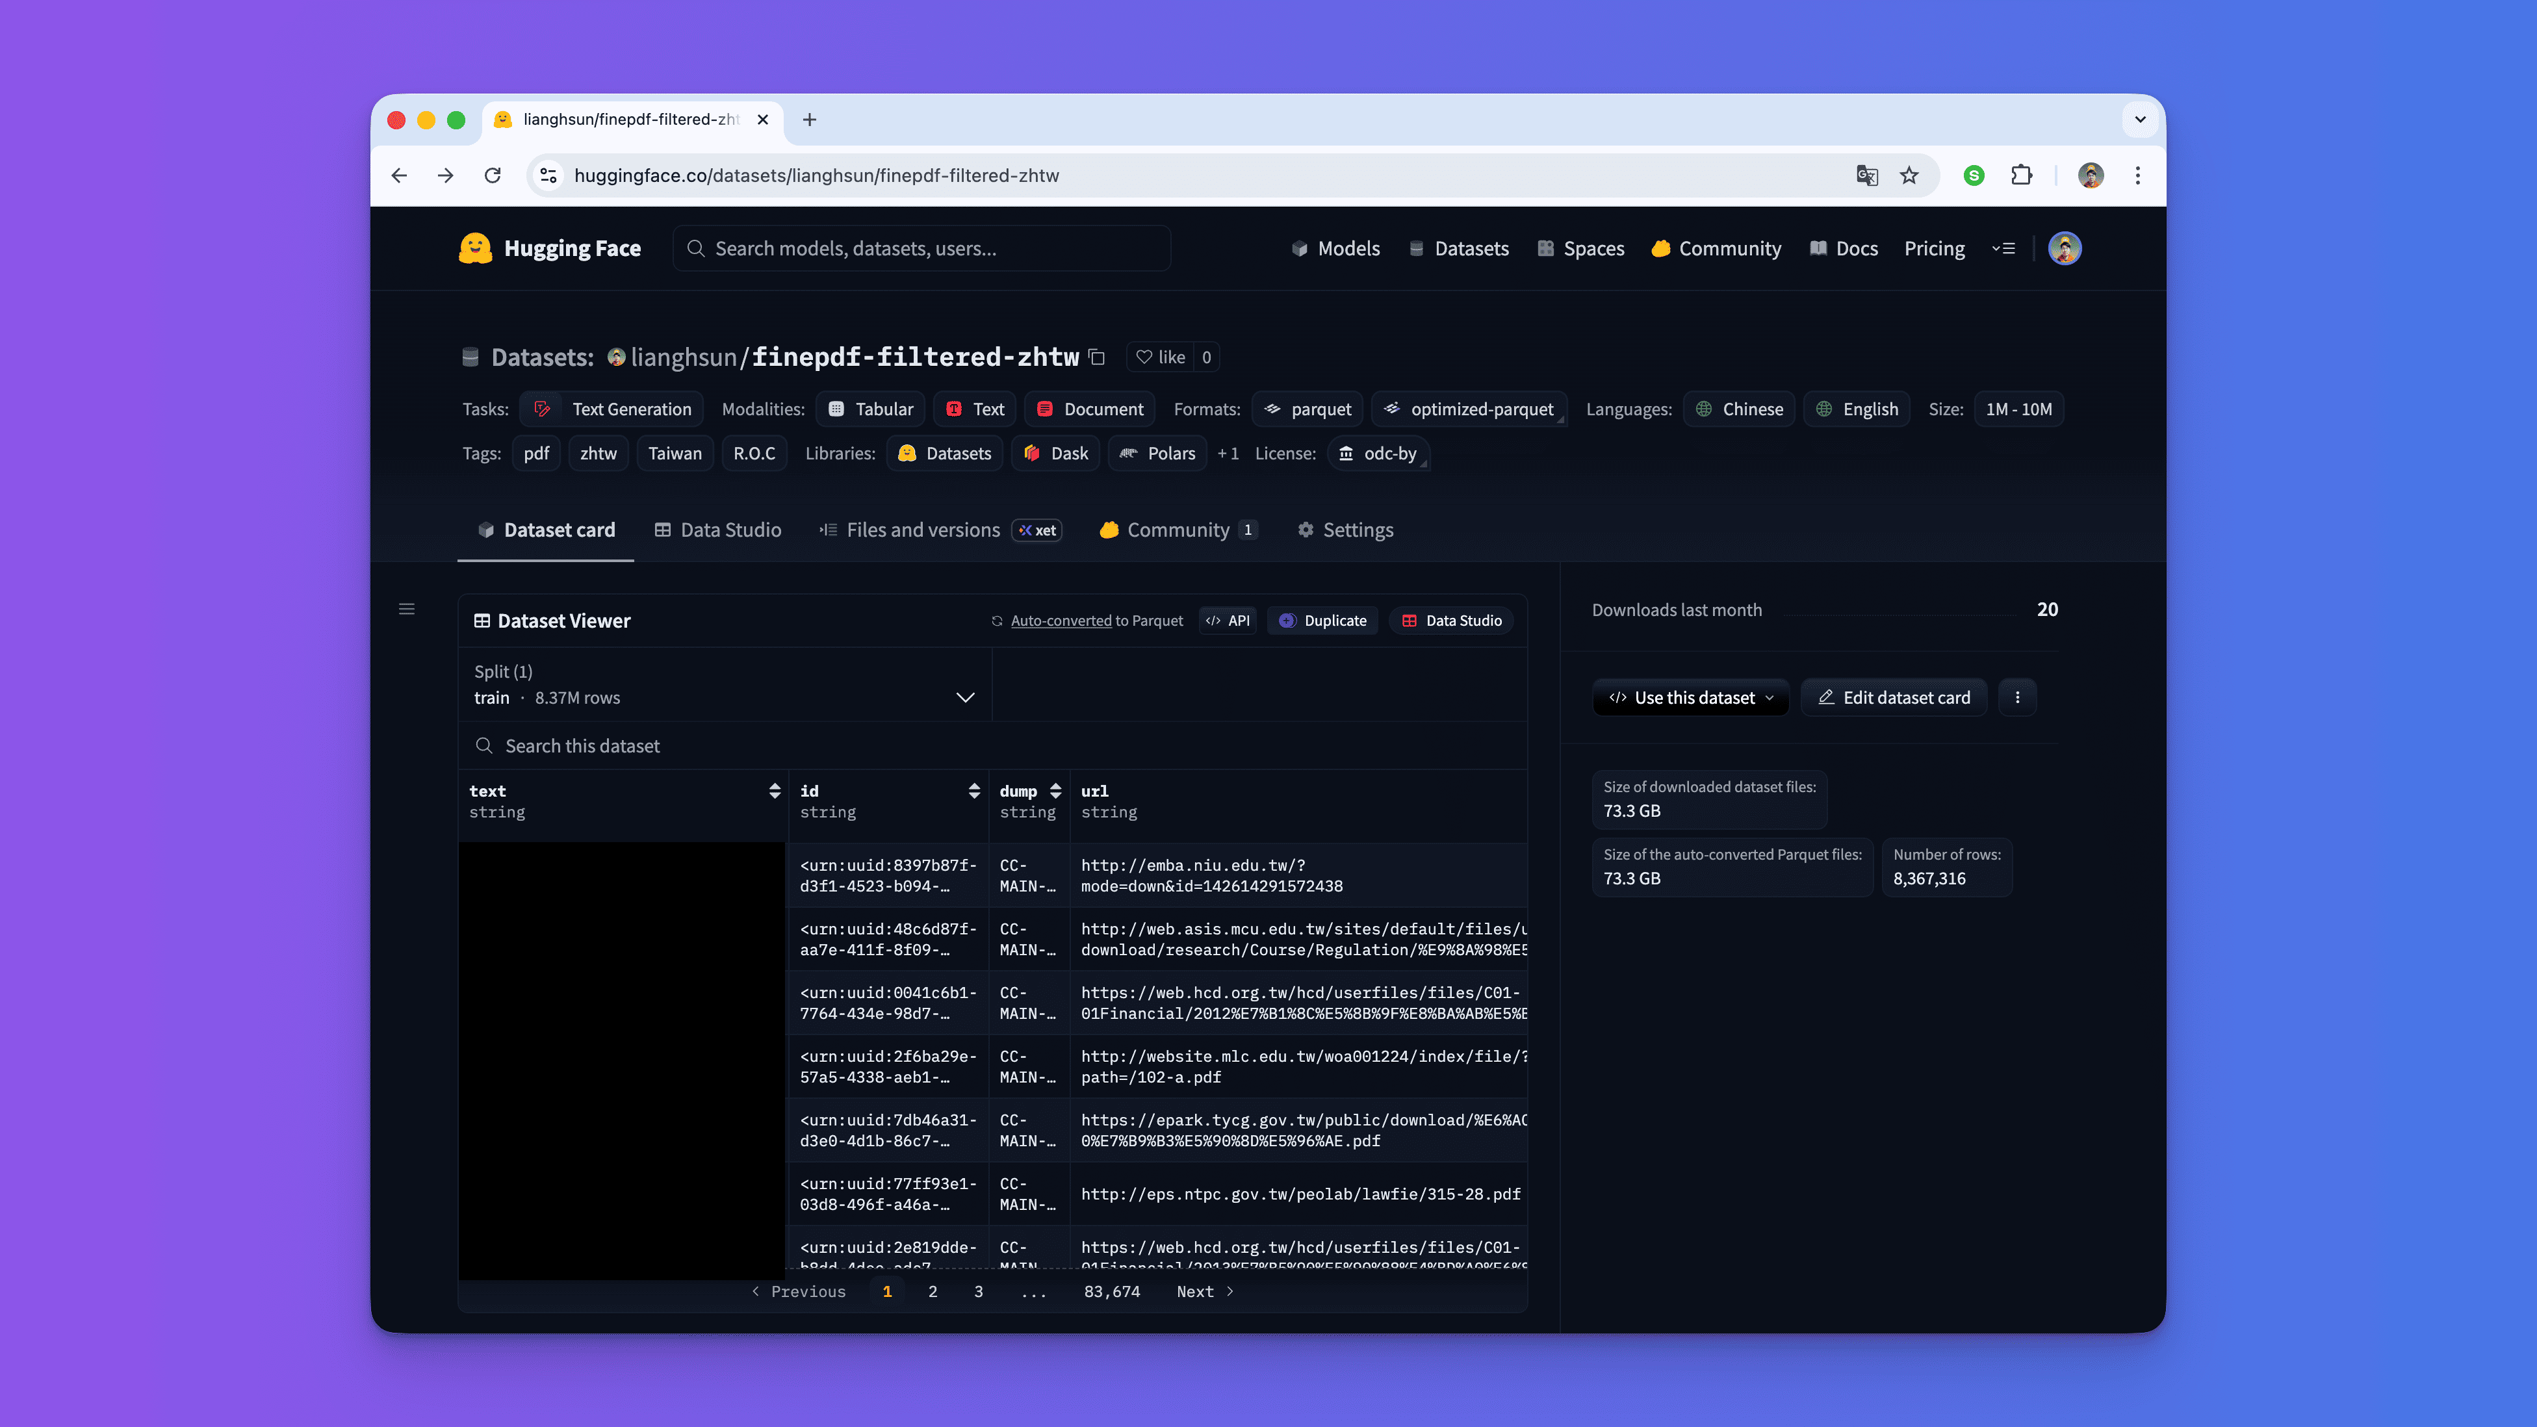This screenshot has width=2537, height=1427.
Task: Click Edit dataset card button
Action: pos(1894,697)
